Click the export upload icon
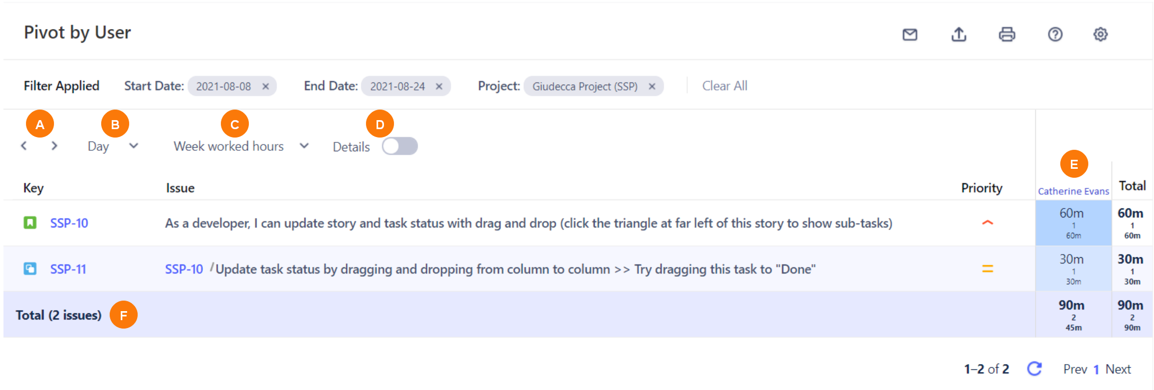Viewport: 1154px width, 390px height. point(959,34)
